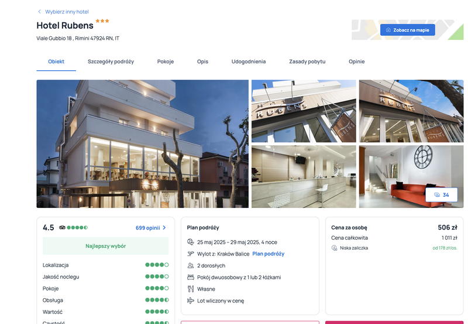Click the 'Cena całkowita' label
This screenshot has height=324, width=468.
tap(349, 238)
